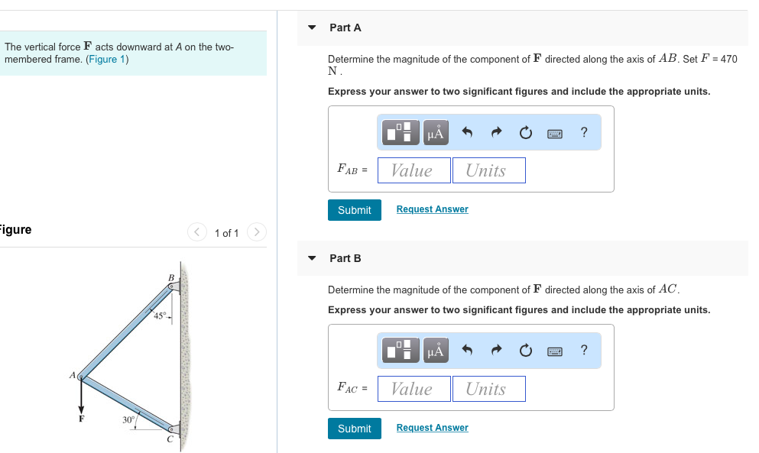
Task: Redo the last entry in Part A
Action: [495, 131]
